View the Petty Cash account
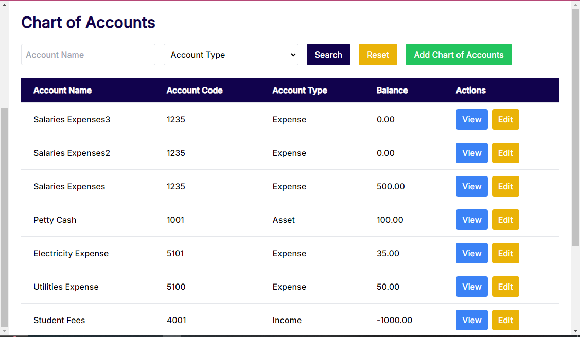Viewport: 580px width, 337px height. (x=471, y=220)
